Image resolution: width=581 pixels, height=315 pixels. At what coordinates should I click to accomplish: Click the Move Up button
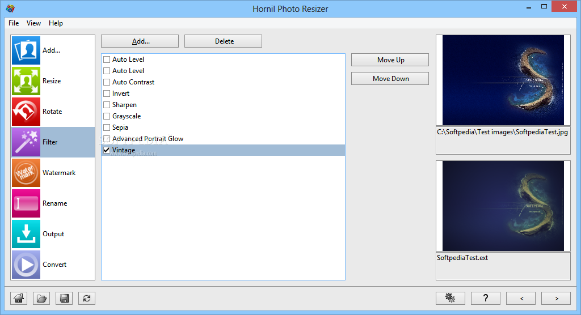[390, 60]
